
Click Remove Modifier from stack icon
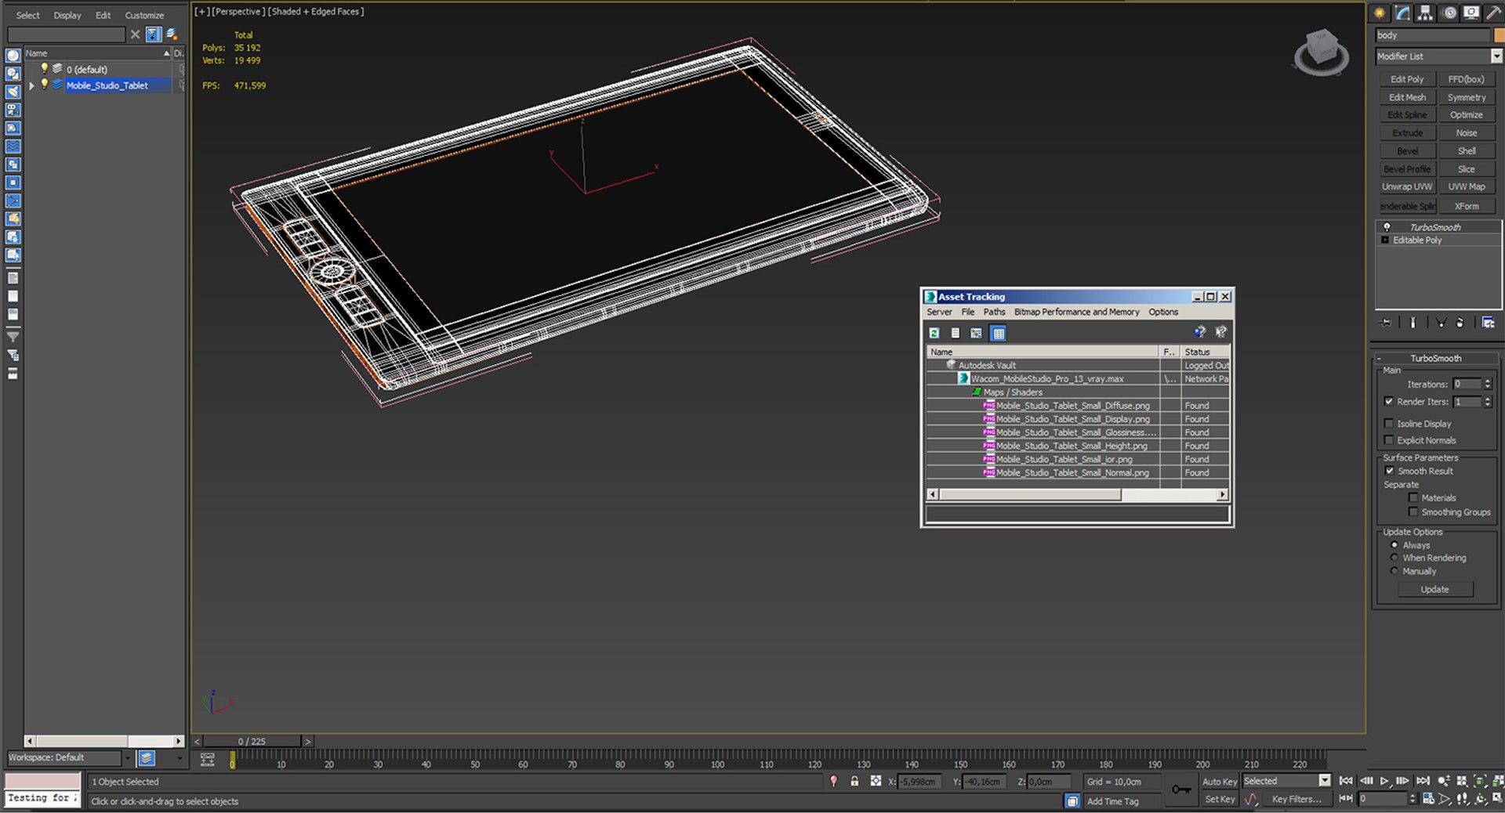click(x=1460, y=322)
